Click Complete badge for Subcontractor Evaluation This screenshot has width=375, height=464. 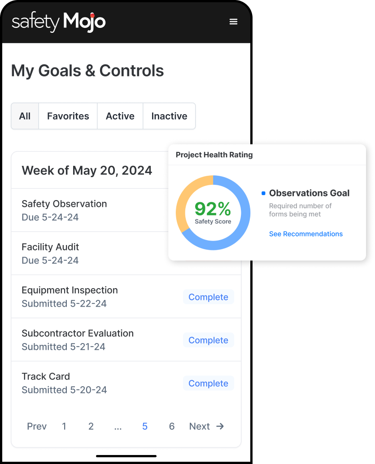tap(208, 340)
